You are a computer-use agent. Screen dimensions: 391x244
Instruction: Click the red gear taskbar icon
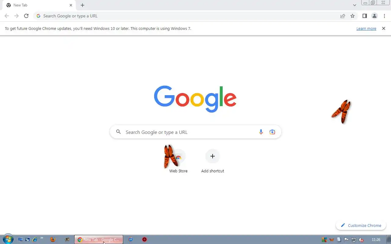click(144, 239)
